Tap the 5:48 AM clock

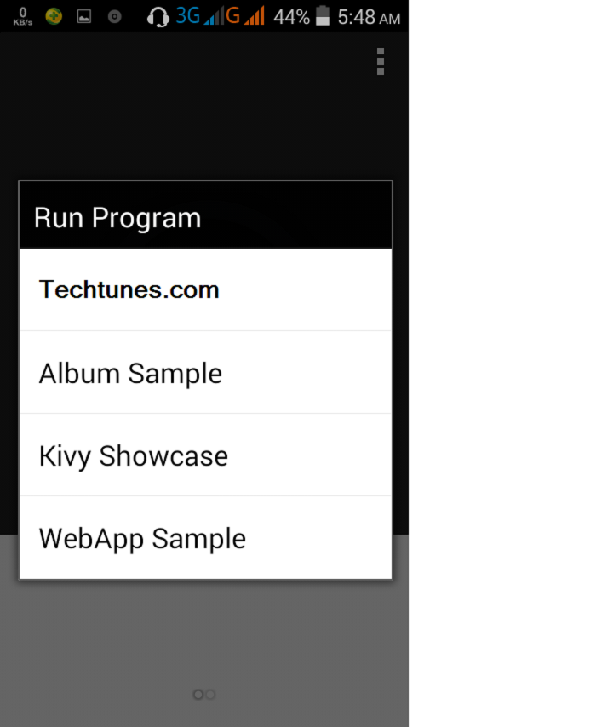pyautogui.click(x=369, y=17)
